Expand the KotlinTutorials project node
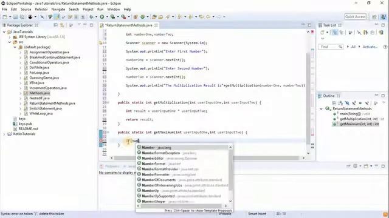Screen dimensions: 389x218 click(x=4, y=134)
